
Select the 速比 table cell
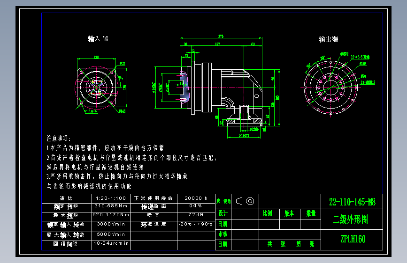(x=67, y=198)
